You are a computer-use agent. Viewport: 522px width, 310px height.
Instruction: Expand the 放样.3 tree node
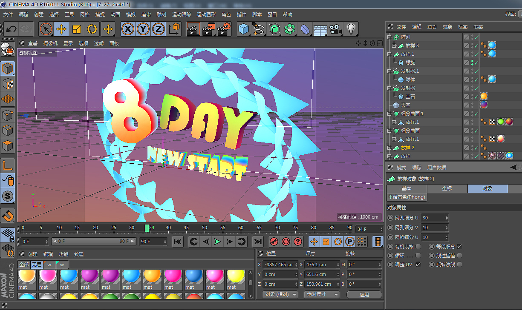pyautogui.click(x=394, y=46)
